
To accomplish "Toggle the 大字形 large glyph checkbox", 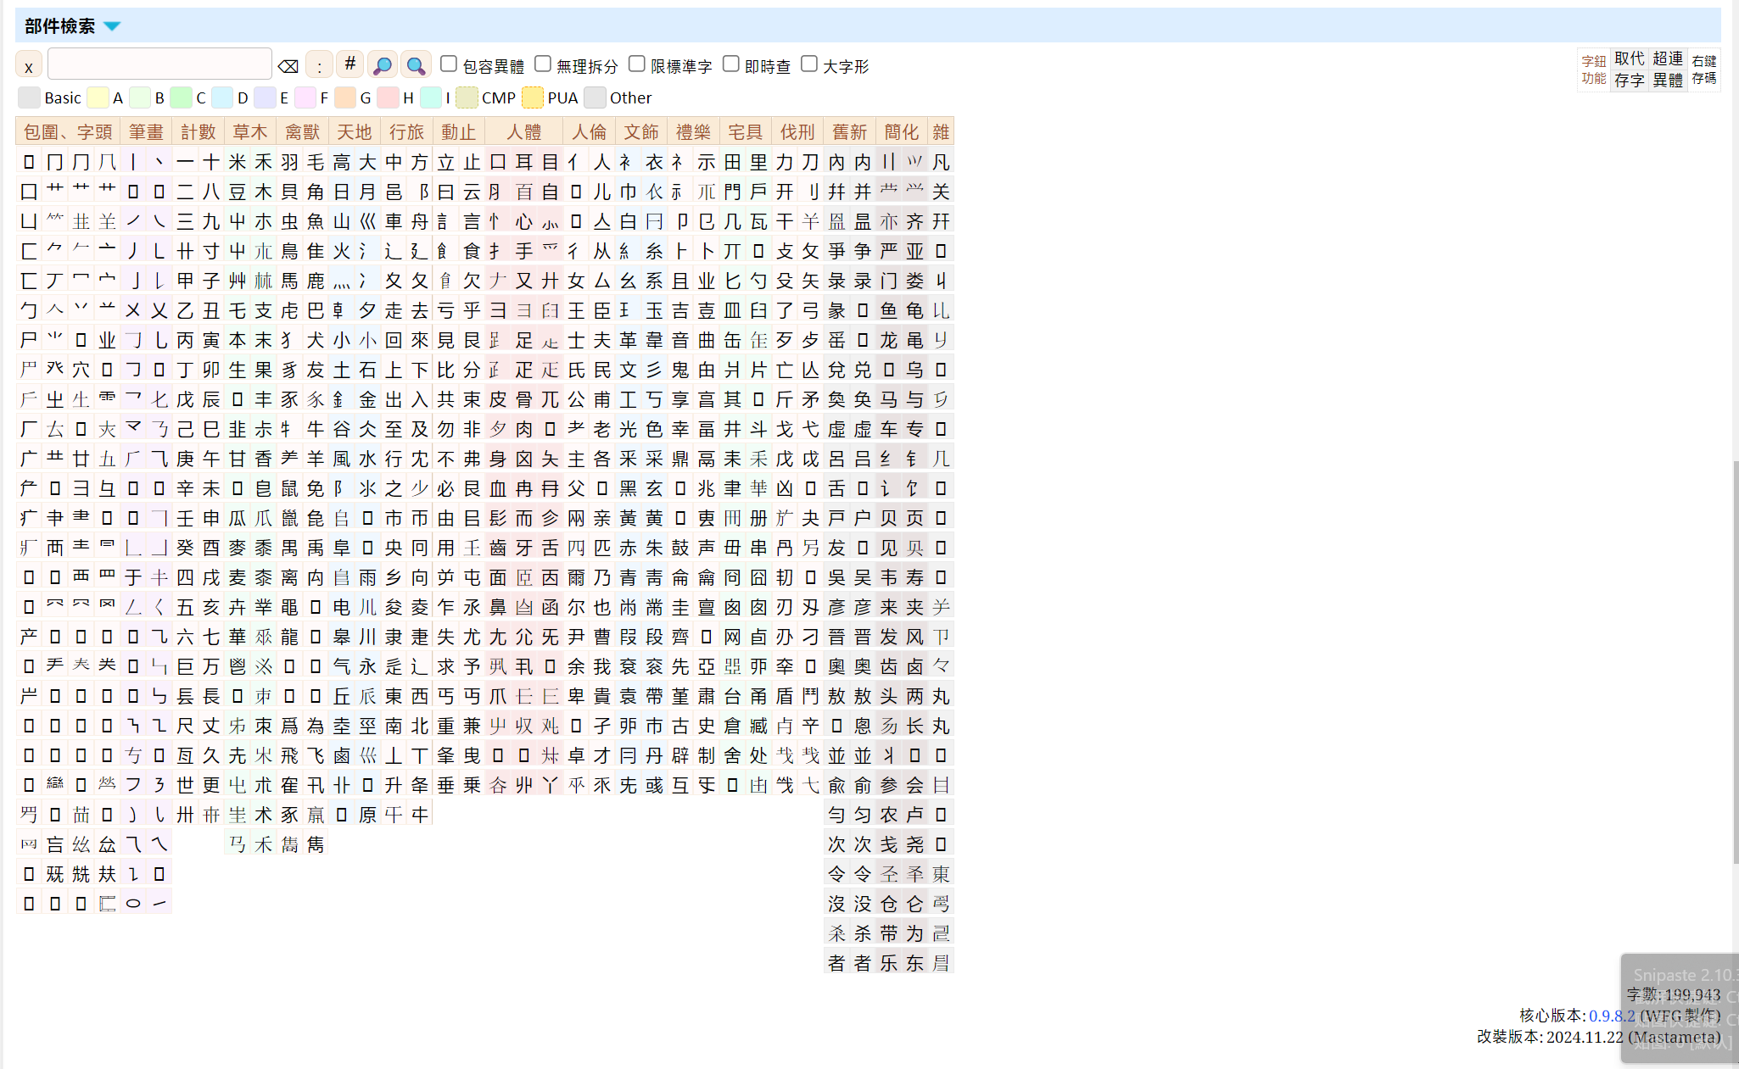I will click(x=809, y=64).
